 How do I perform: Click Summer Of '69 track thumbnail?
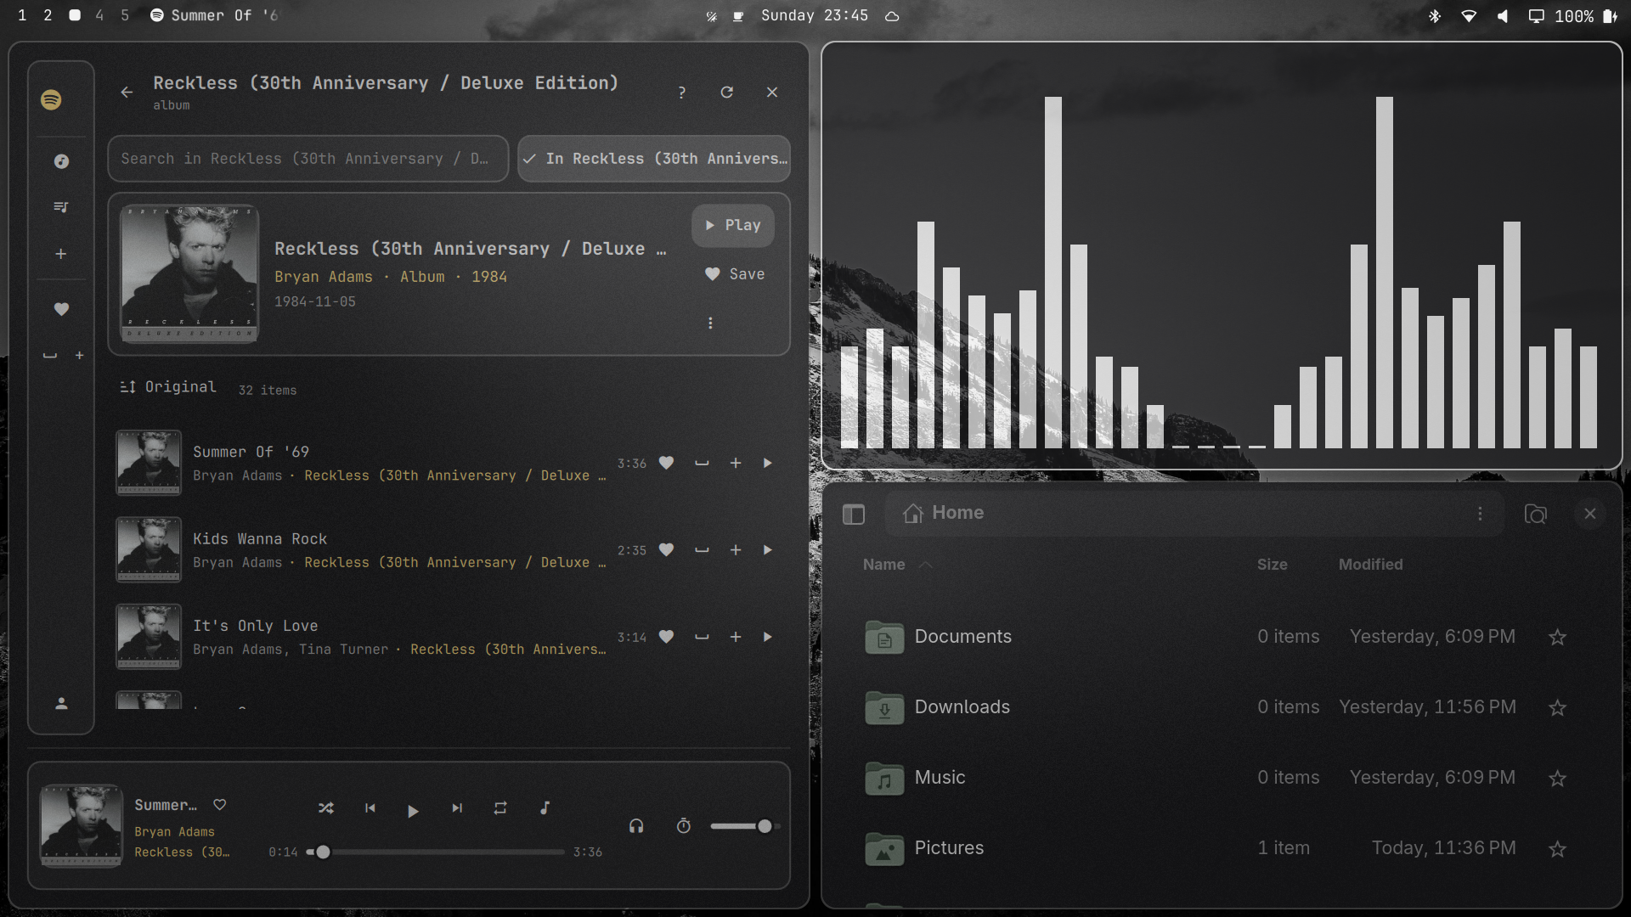149,463
